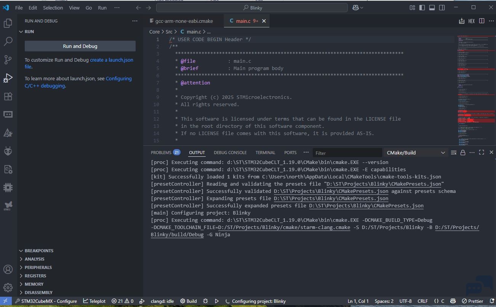Open the Search view in the activity bar
The width and height of the screenshot is (496, 307).
point(8,41)
